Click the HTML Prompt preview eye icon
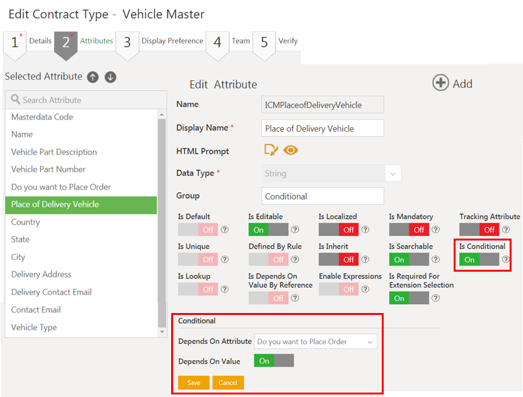523x397 pixels. click(x=291, y=150)
